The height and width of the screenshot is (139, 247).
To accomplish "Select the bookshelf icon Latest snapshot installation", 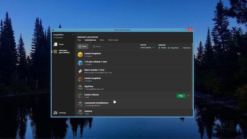I will [x=80, y=79].
